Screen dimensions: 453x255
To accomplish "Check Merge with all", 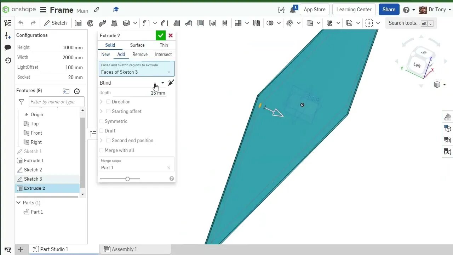I will [x=102, y=150].
